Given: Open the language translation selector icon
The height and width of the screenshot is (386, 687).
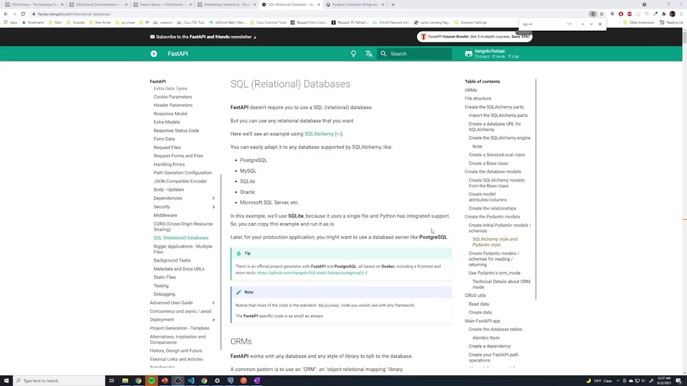Looking at the screenshot, I should click(369, 54).
